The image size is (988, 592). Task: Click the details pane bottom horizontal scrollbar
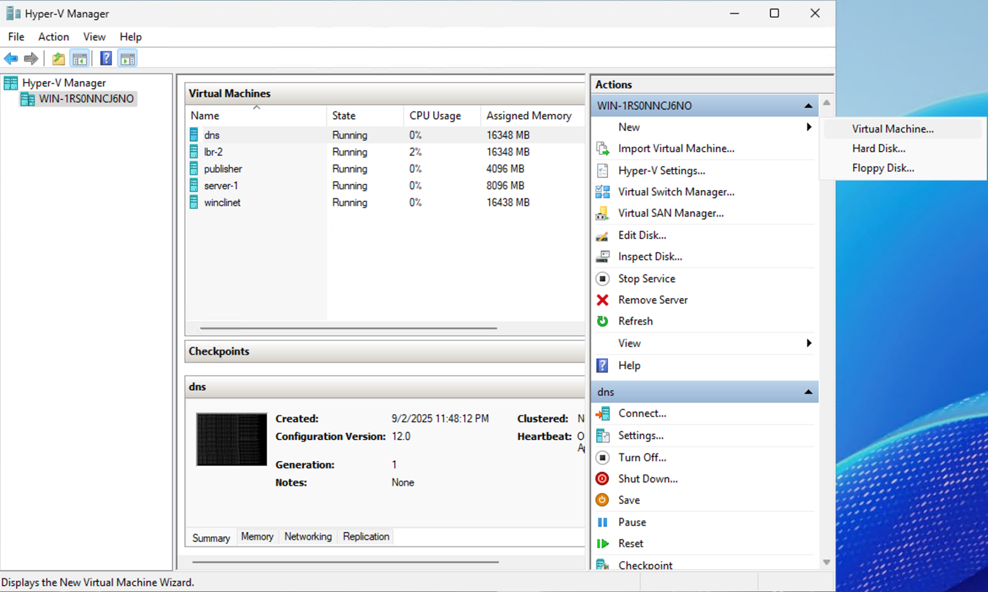pyautogui.click(x=345, y=562)
